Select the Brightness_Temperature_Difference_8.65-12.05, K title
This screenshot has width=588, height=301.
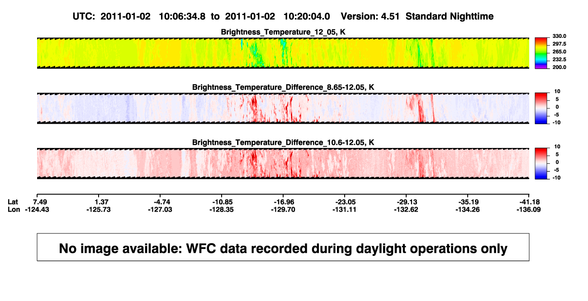pos(283,87)
